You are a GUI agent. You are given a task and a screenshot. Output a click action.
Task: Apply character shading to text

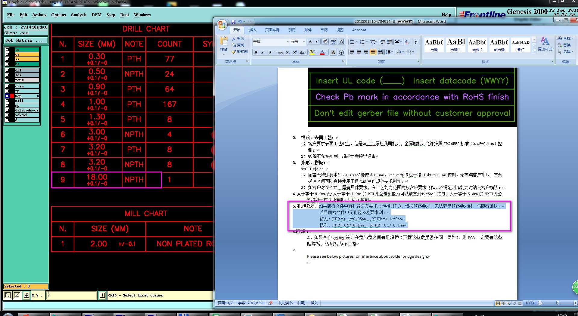tap(333, 52)
